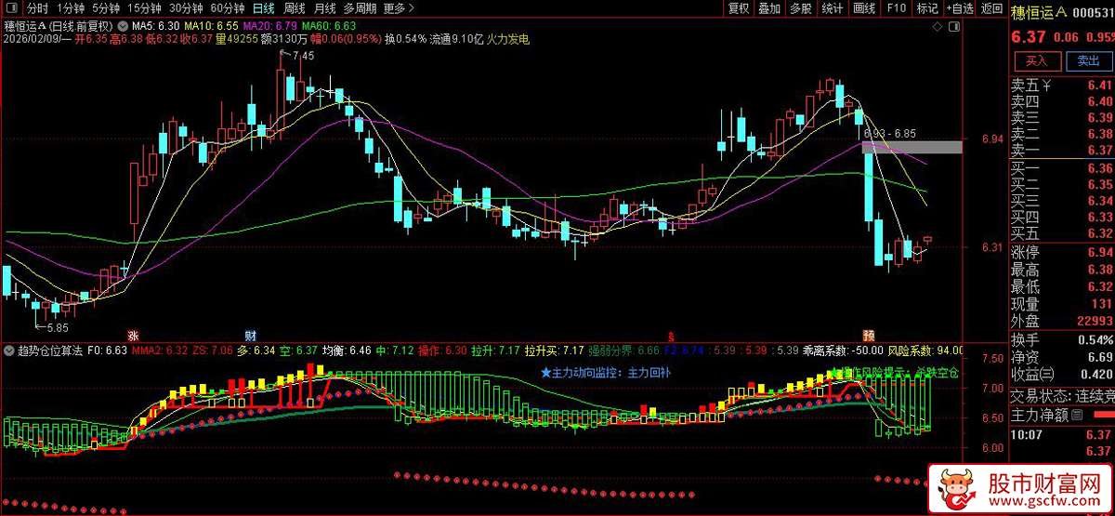This screenshot has height=516, width=1115.
Task: Click the 叠加 overlay button
Action: coord(769,8)
